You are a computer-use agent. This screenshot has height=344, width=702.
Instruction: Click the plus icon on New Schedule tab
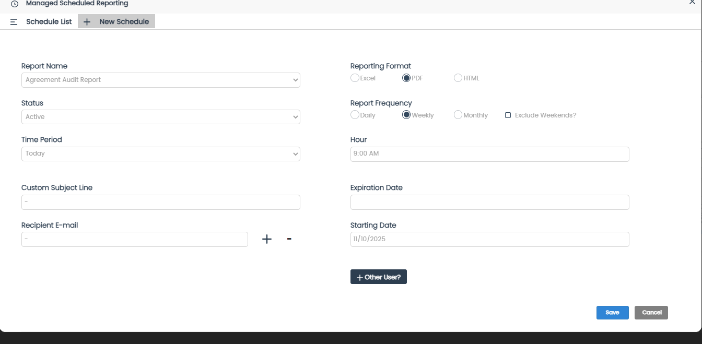click(x=87, y=22)
